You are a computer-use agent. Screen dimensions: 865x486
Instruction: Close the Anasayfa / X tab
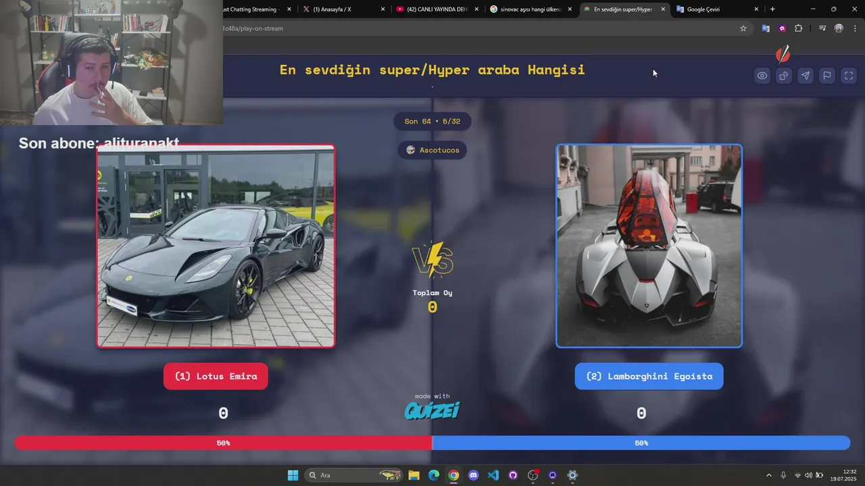(383, 9)
